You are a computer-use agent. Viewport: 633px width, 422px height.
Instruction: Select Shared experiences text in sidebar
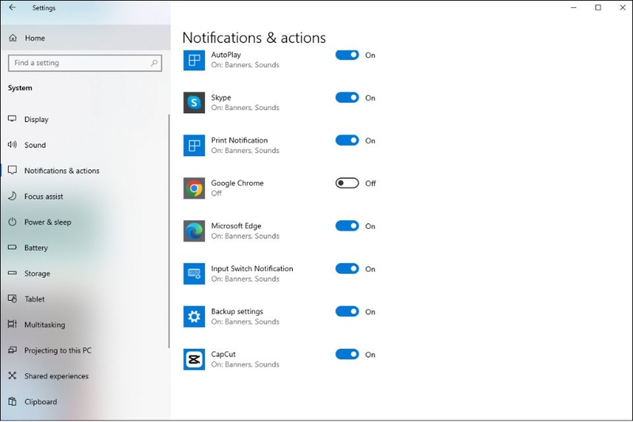pyautogui.click(x=56, y=376)
